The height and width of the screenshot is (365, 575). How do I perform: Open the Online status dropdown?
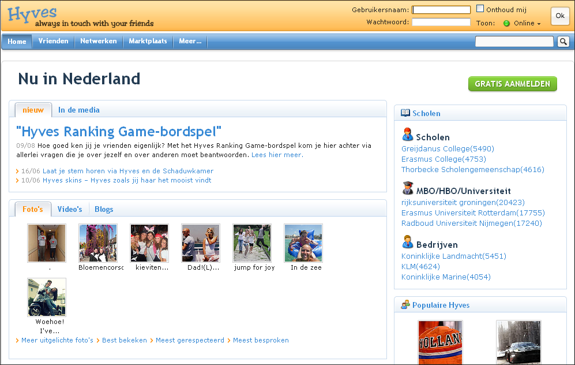527,23
